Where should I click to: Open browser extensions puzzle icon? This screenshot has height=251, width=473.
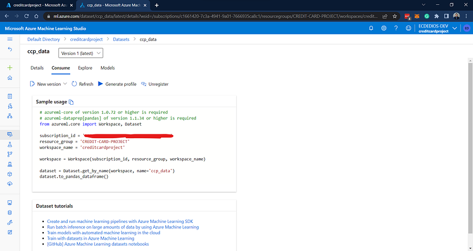click(436, 16)
